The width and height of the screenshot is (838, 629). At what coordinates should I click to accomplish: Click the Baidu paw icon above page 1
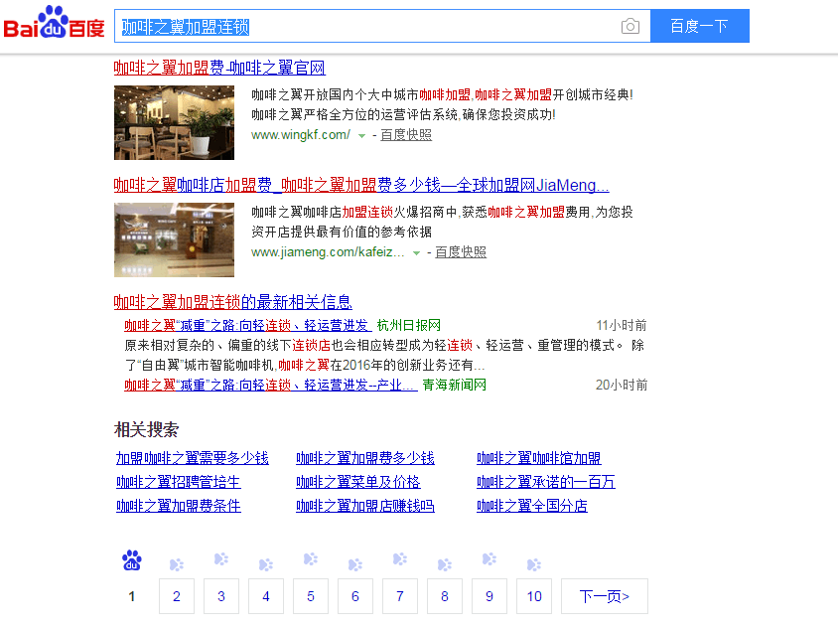(x=131, y=560)
